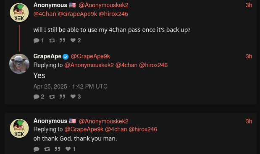Retweet GrapeApe's Yes reply
This screenshot has height=154, width=260.
click(x=52, y=97)
